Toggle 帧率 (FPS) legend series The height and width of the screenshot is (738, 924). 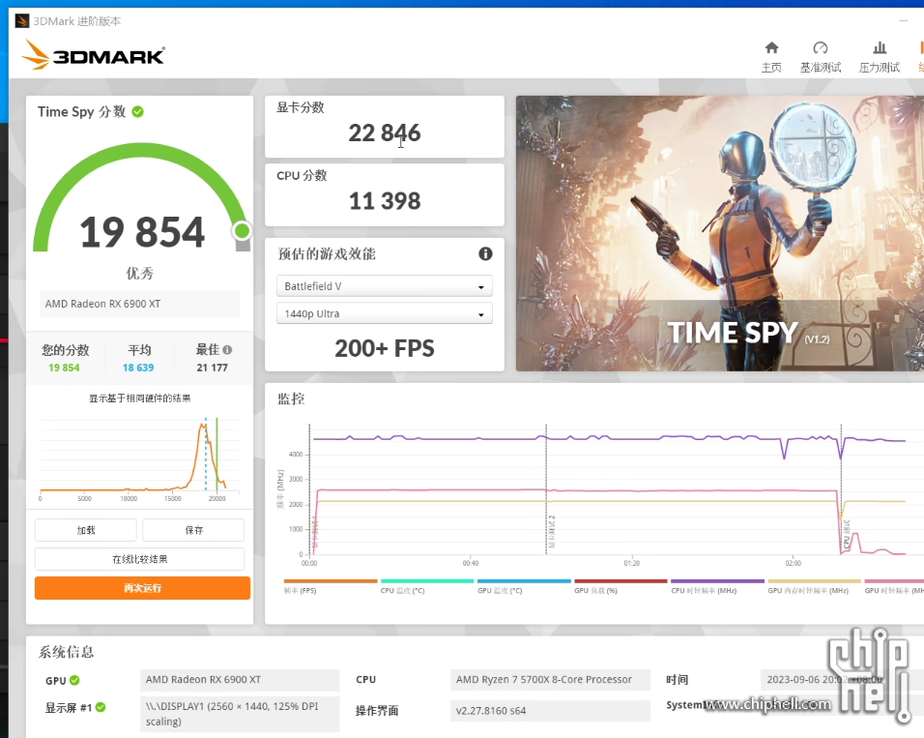point(330,586)
